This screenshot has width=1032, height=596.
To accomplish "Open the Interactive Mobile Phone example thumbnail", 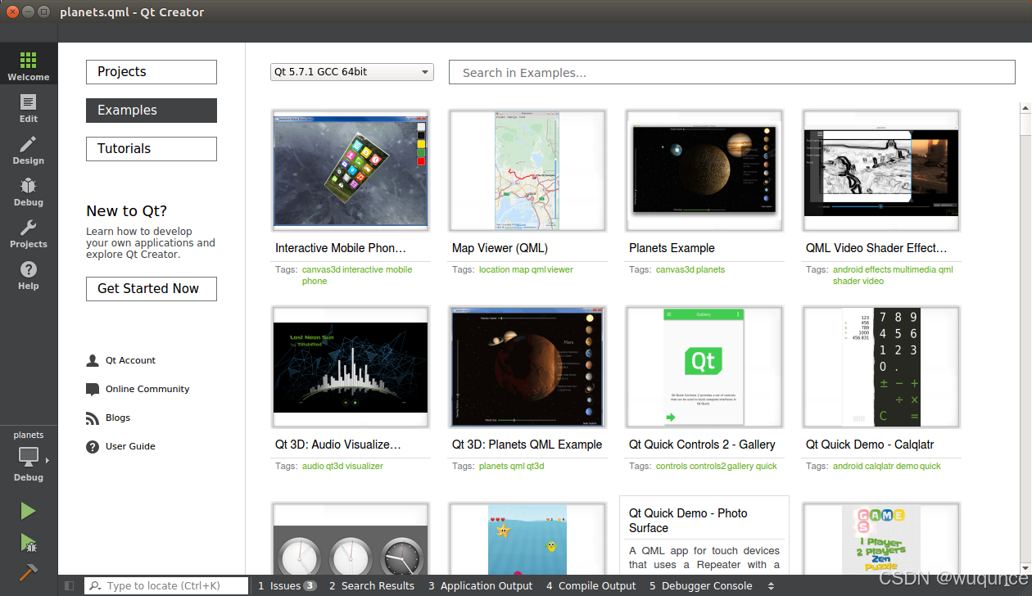I will pyautogui.click(x=351, y=171).
